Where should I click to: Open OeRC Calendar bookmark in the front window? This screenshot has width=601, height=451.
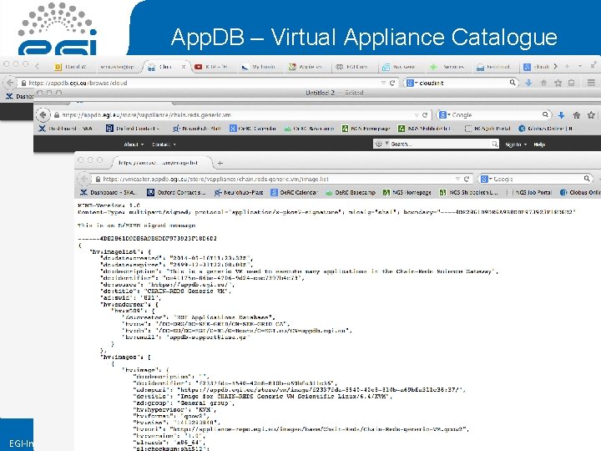click(295, 193)
